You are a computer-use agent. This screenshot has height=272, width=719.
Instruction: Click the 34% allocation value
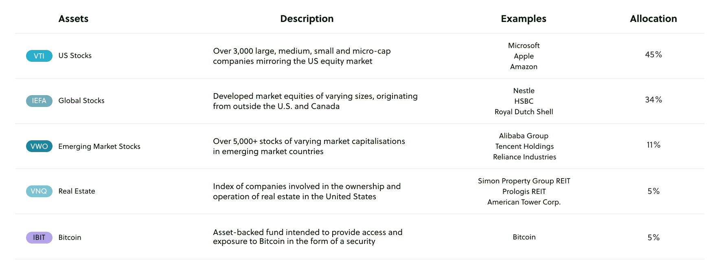tap(653, 100)
